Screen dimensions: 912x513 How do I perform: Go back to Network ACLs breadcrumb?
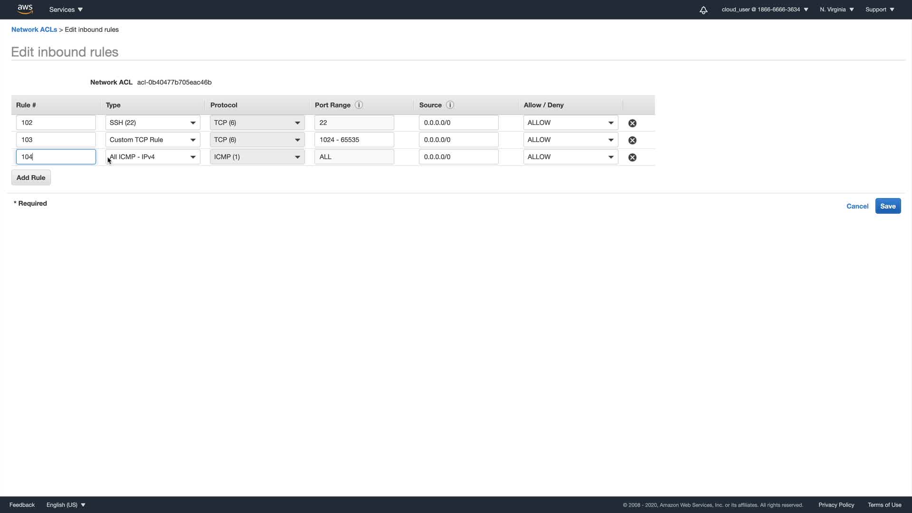point(34,29)
